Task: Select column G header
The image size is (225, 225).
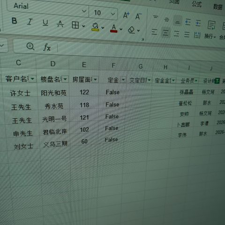Action: pos(141,67)
